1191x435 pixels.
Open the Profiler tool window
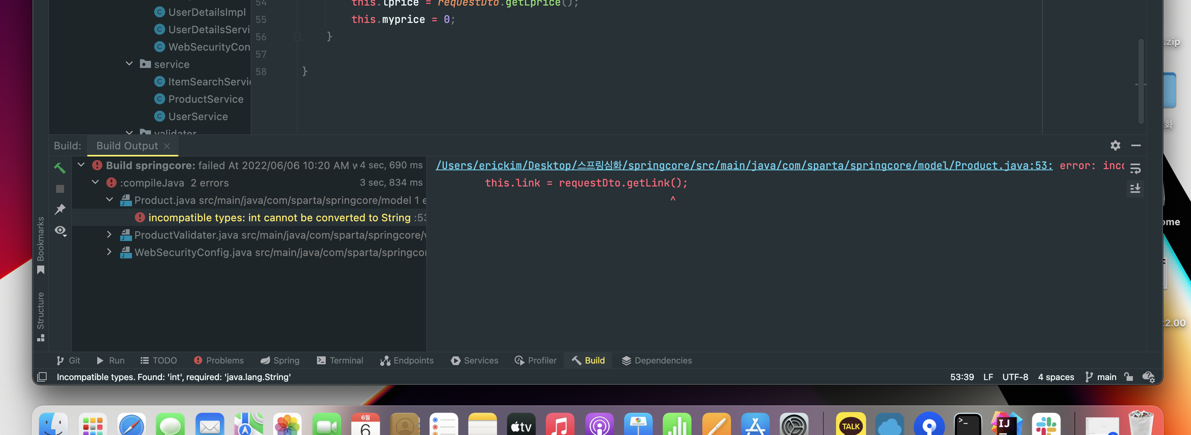pyautogui.click(x=535, y=360)
